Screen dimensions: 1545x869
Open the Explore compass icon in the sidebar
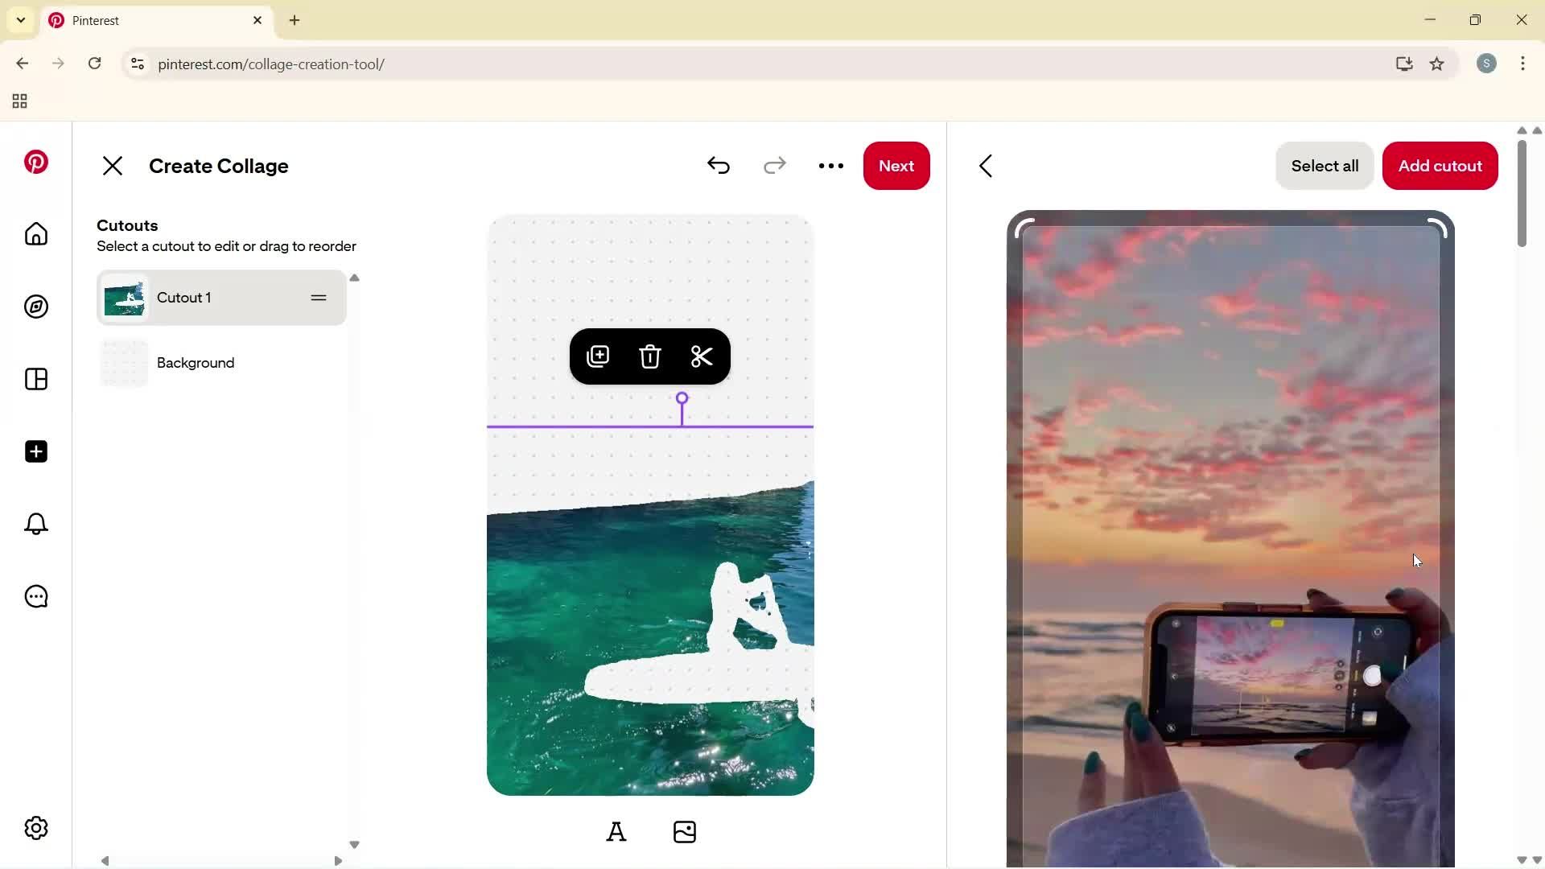click(x=35, y=307)
